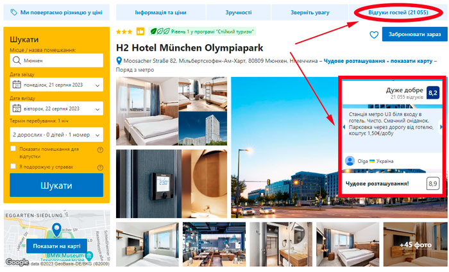Screen dimensions: 449x272
Task: Click the heart icon to save hotel
Action: click(374, 35)
